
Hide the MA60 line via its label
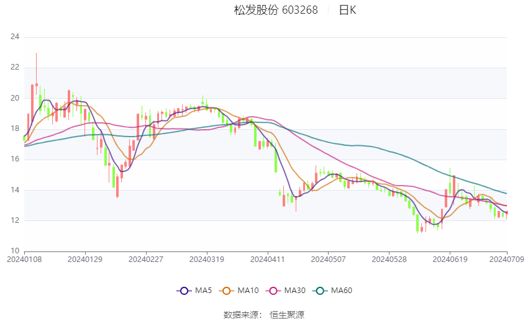pos(342,291)
